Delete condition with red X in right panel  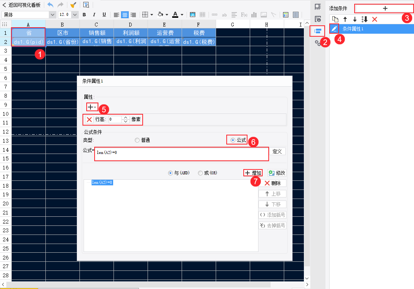[374, 19]
